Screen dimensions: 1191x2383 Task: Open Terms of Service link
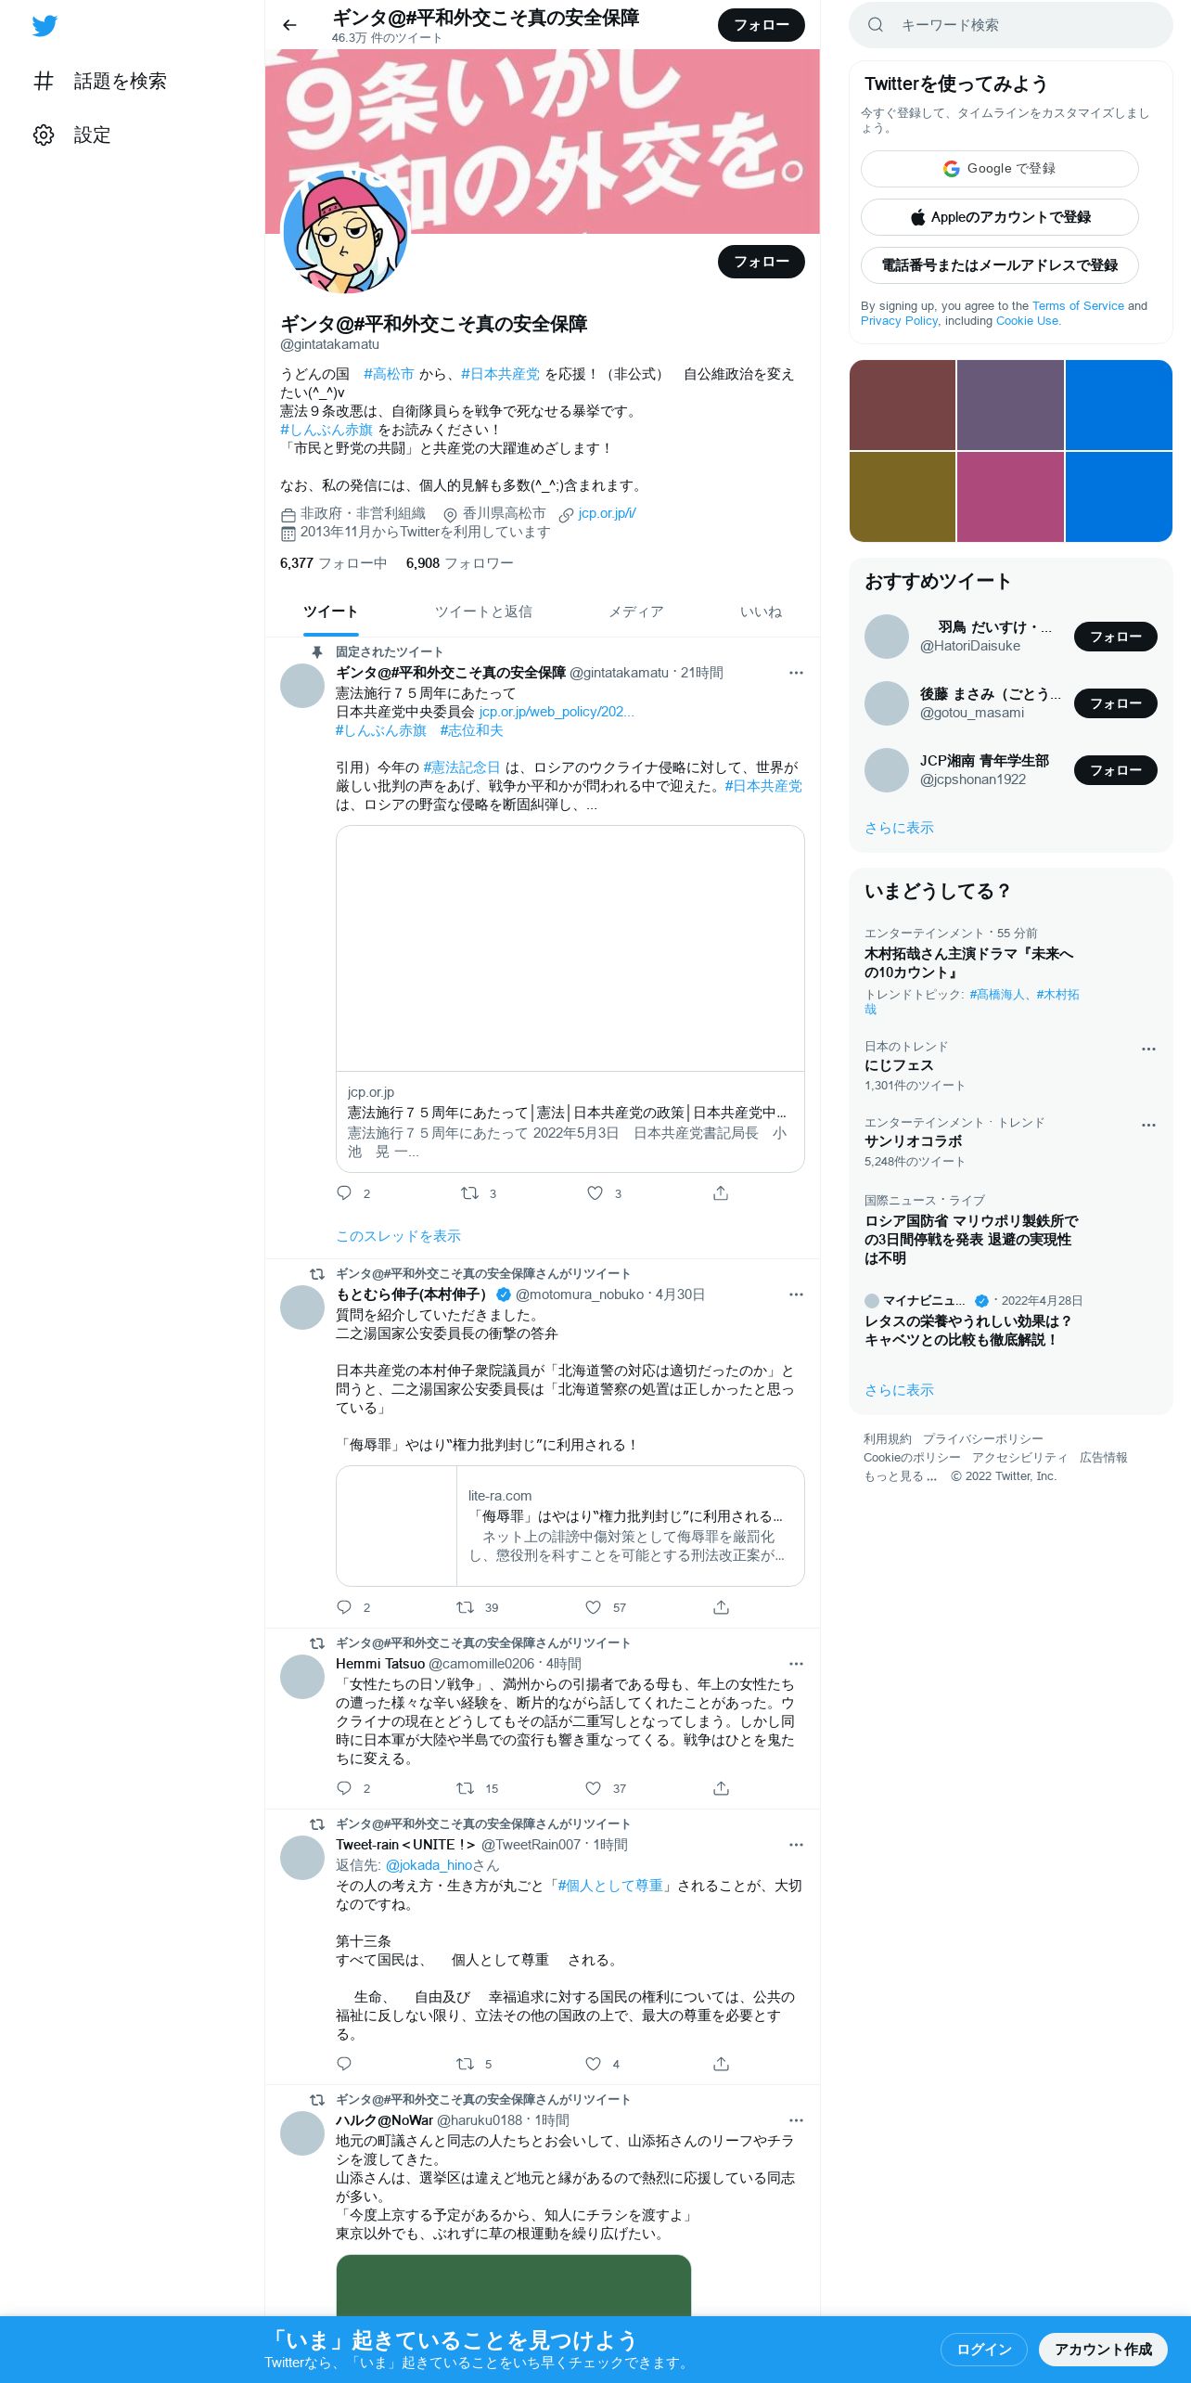(x=1078, y=305)
